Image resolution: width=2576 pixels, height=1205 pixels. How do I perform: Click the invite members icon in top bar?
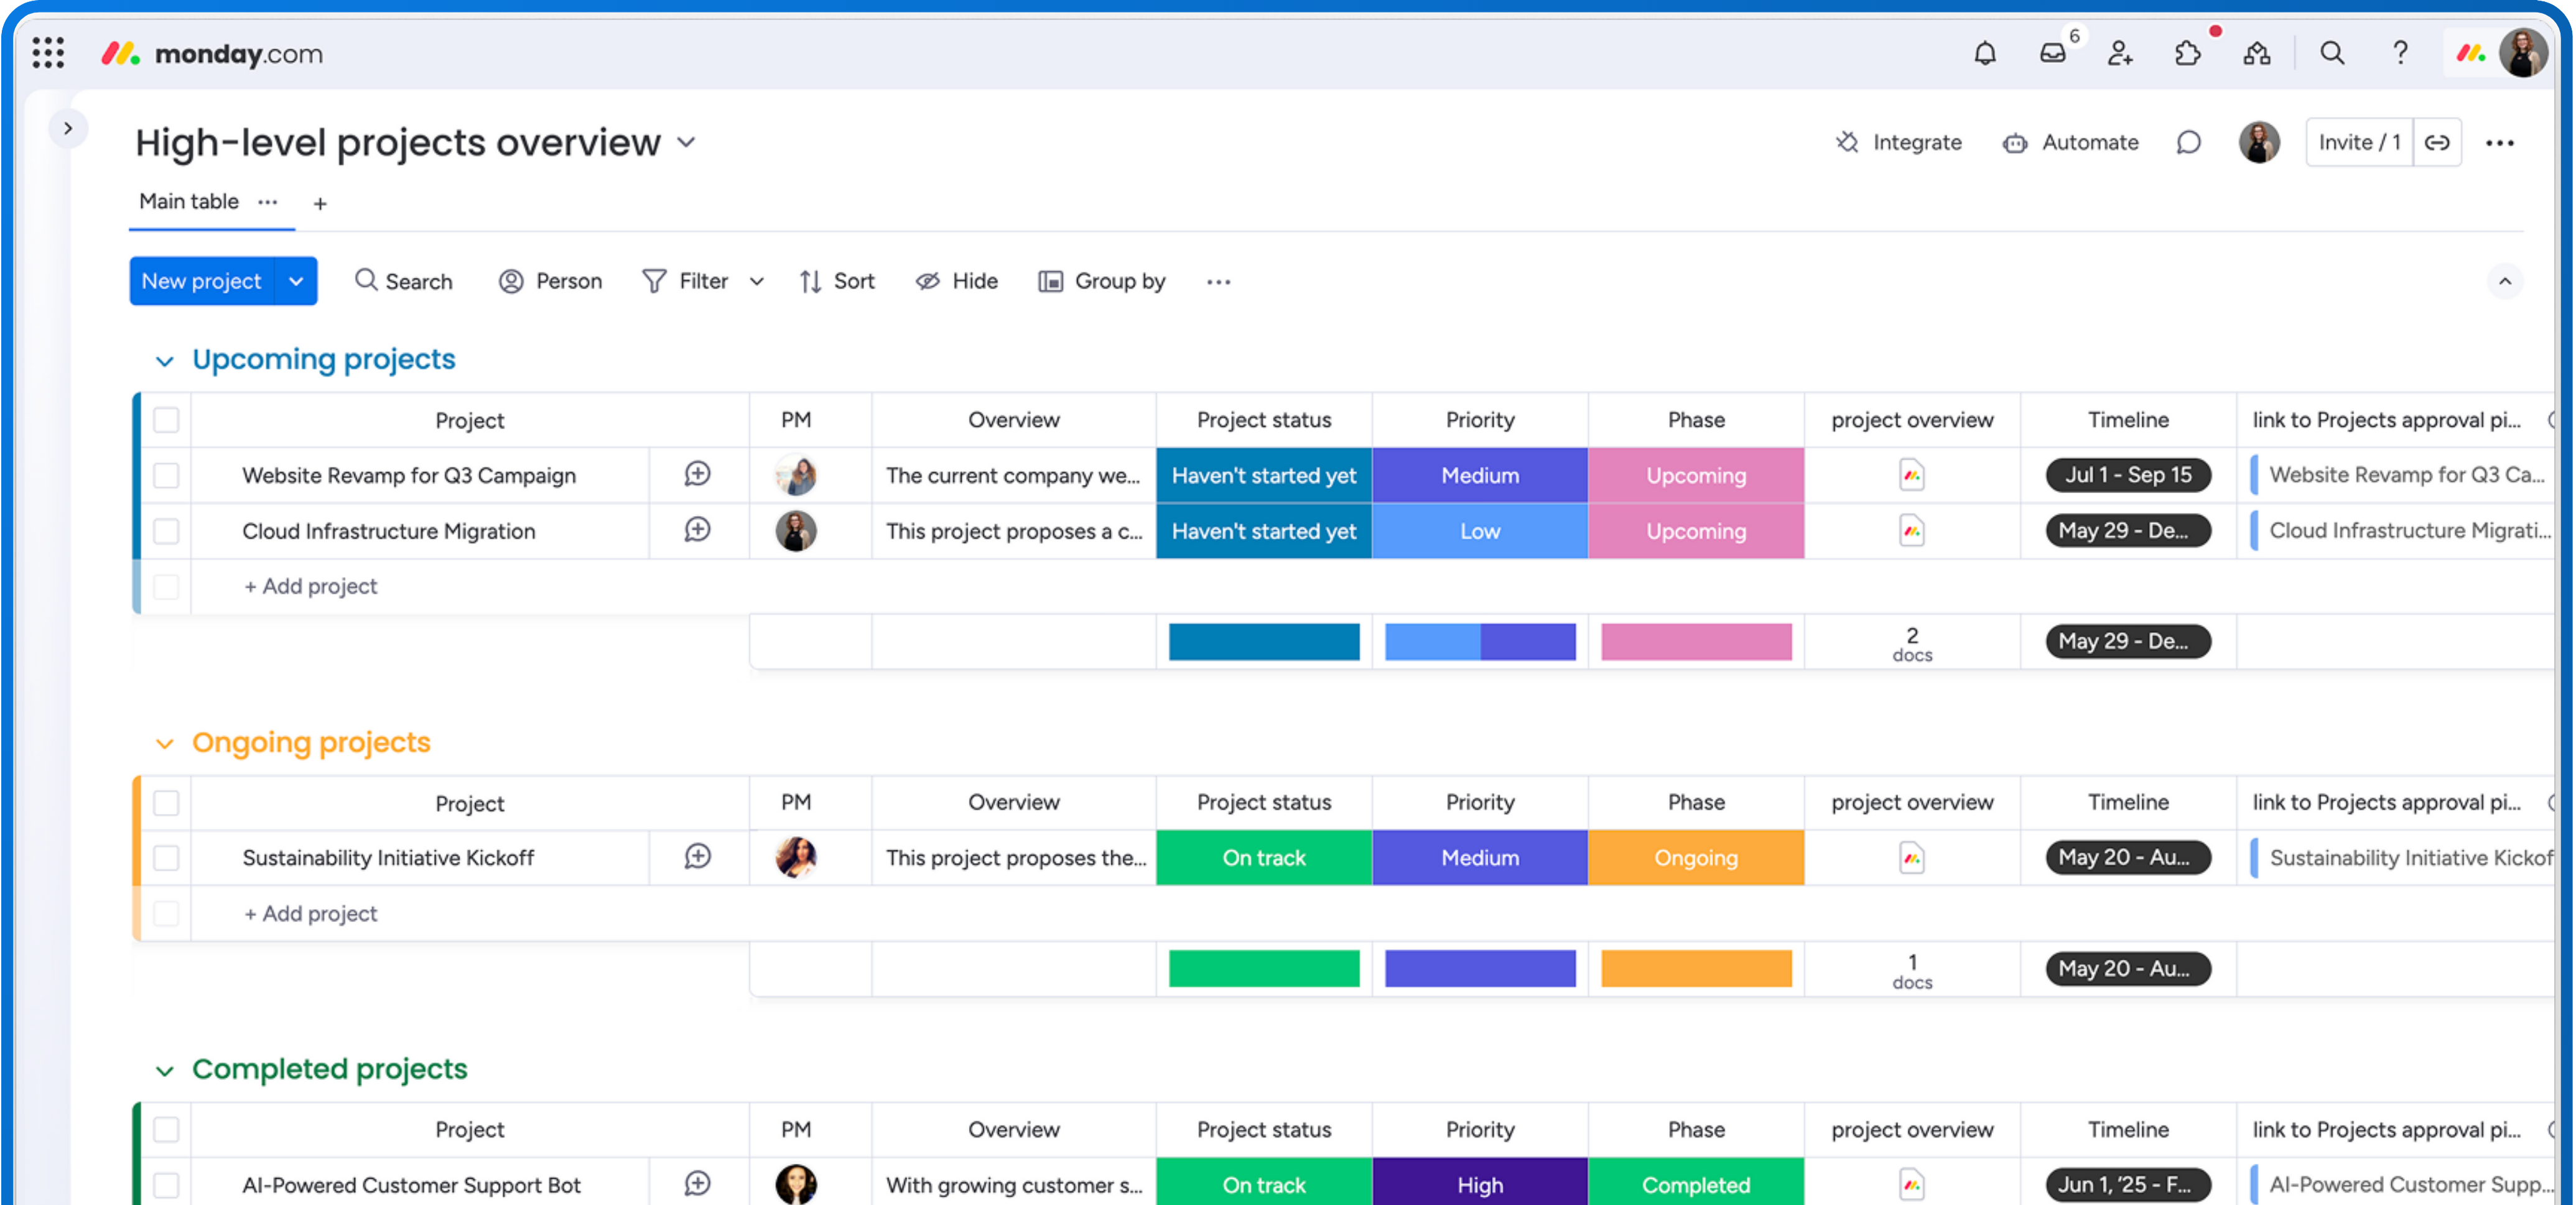pos(2119,53)
